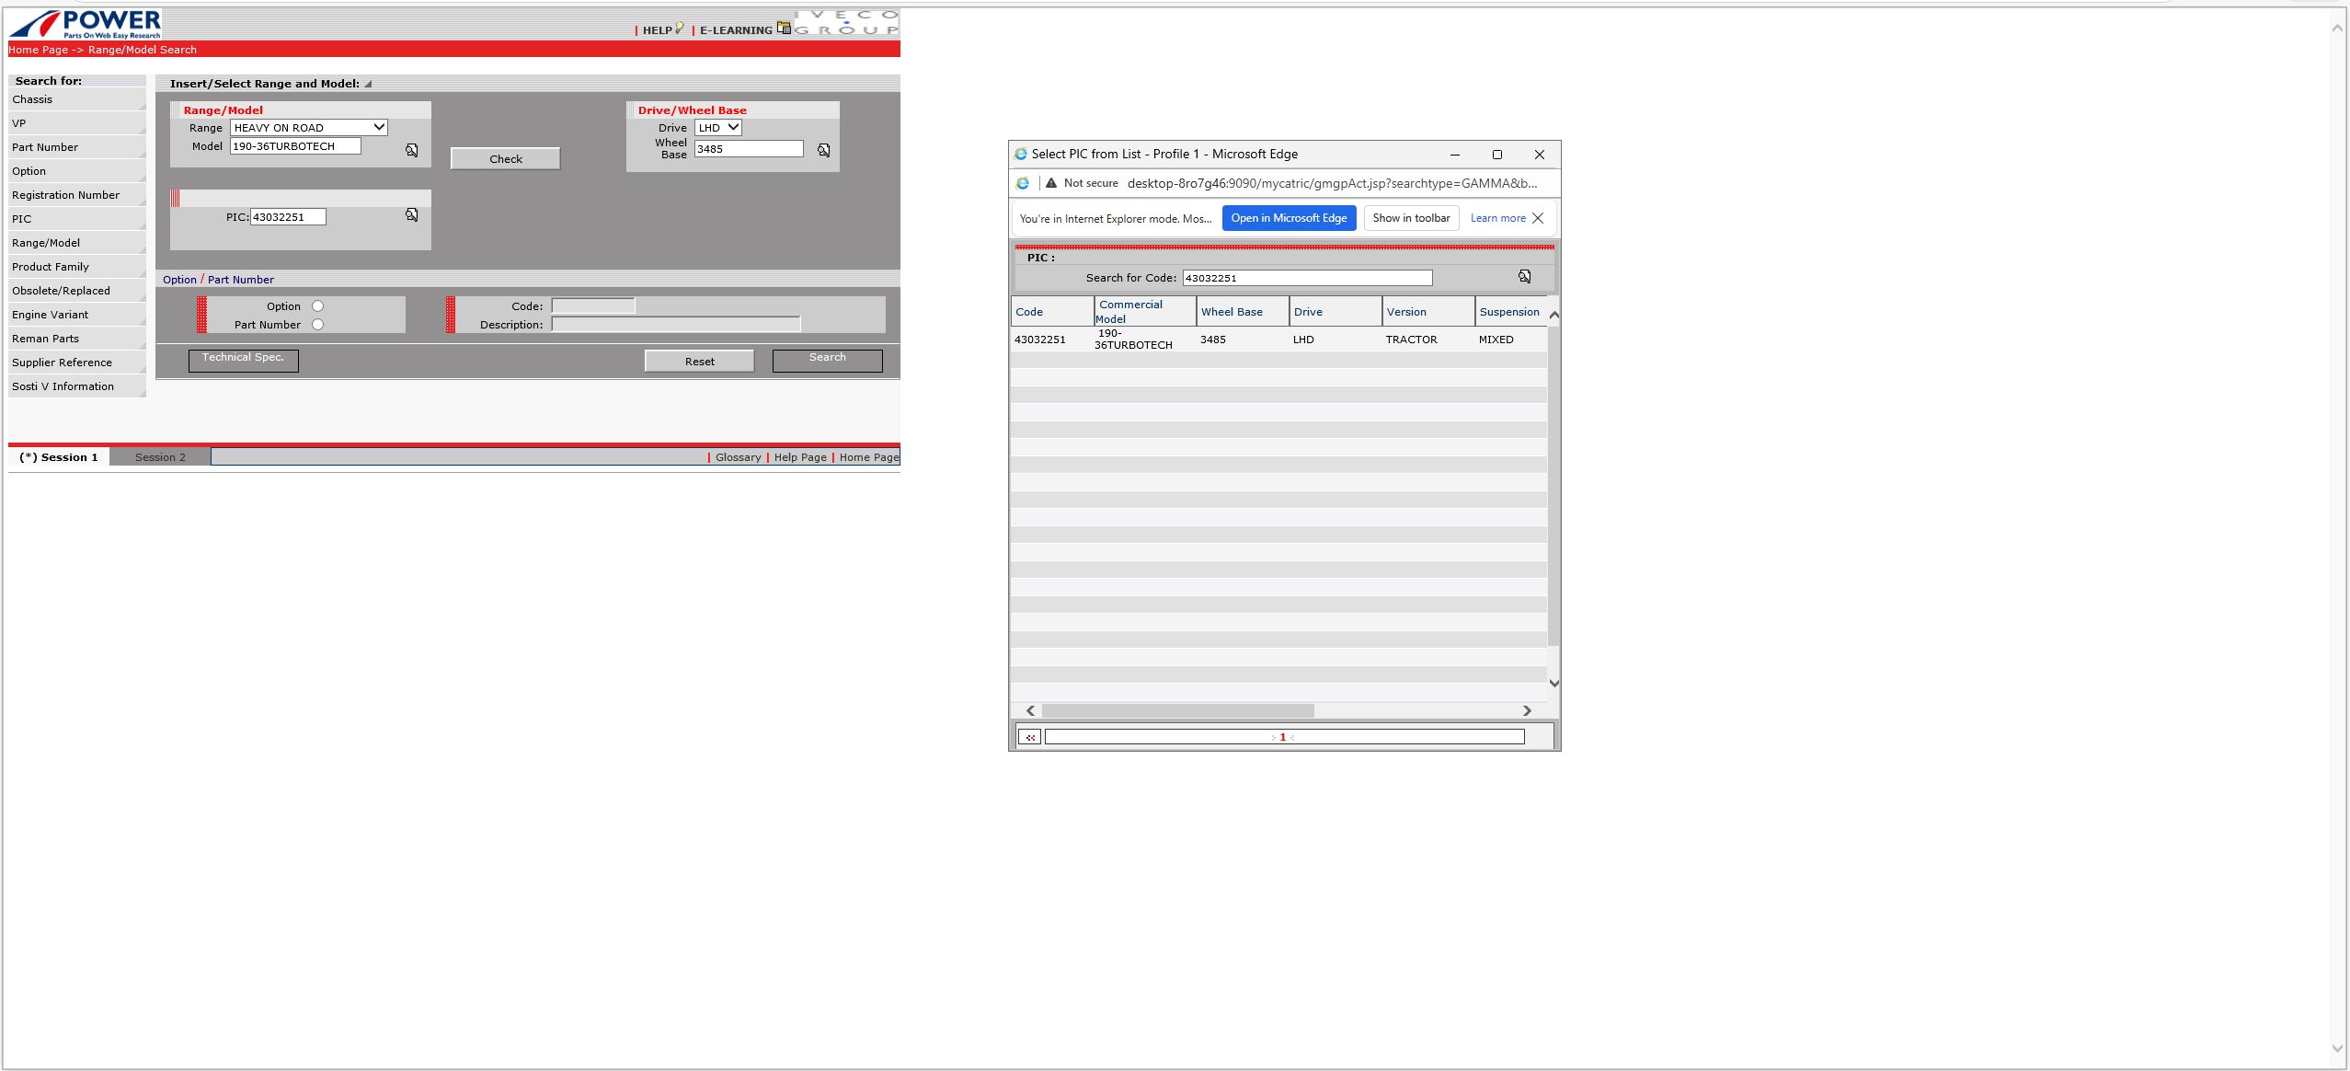Viewport: 2350px width, 1071px height.
Task: Click the E-LEARNING book icon
Action: [x=783, y=28]
